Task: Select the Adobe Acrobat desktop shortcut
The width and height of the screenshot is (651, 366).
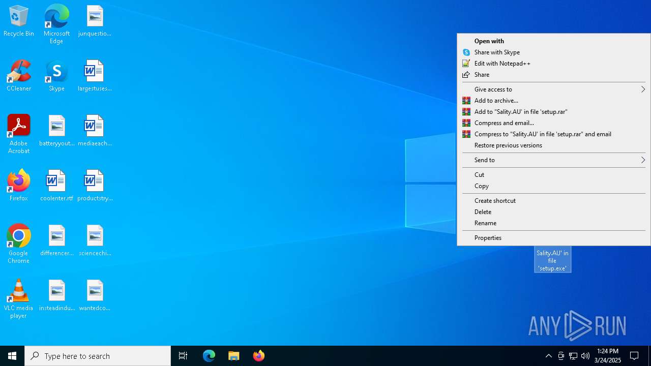Action: pos(19,134)
